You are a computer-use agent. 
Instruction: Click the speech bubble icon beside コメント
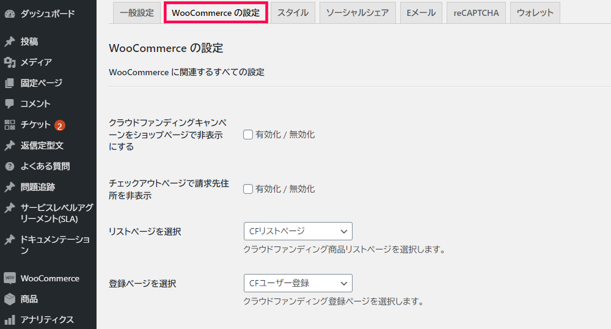point(10,104)
